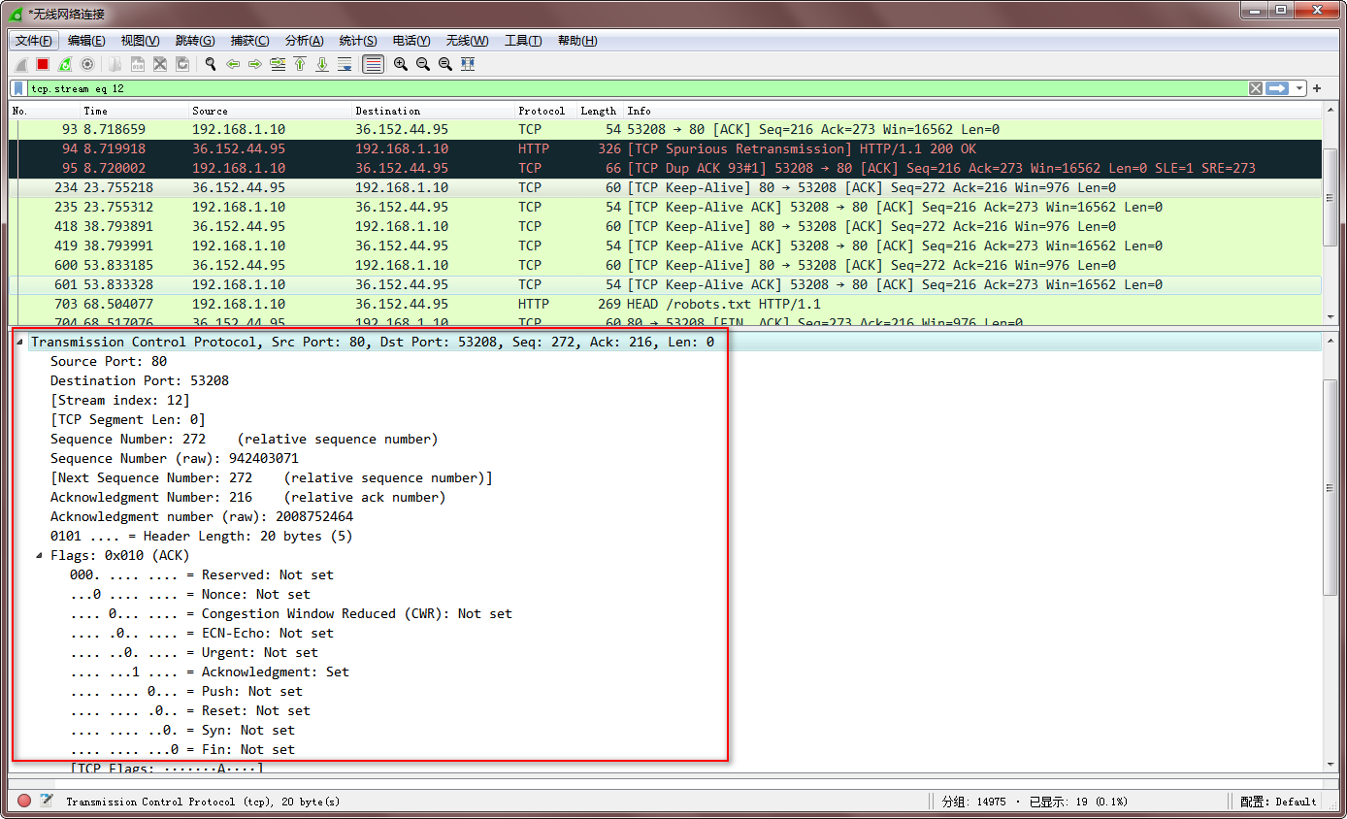Zoom in the main window text
This screenshot has width=1347, height=819.
click(x=401, y=64)
